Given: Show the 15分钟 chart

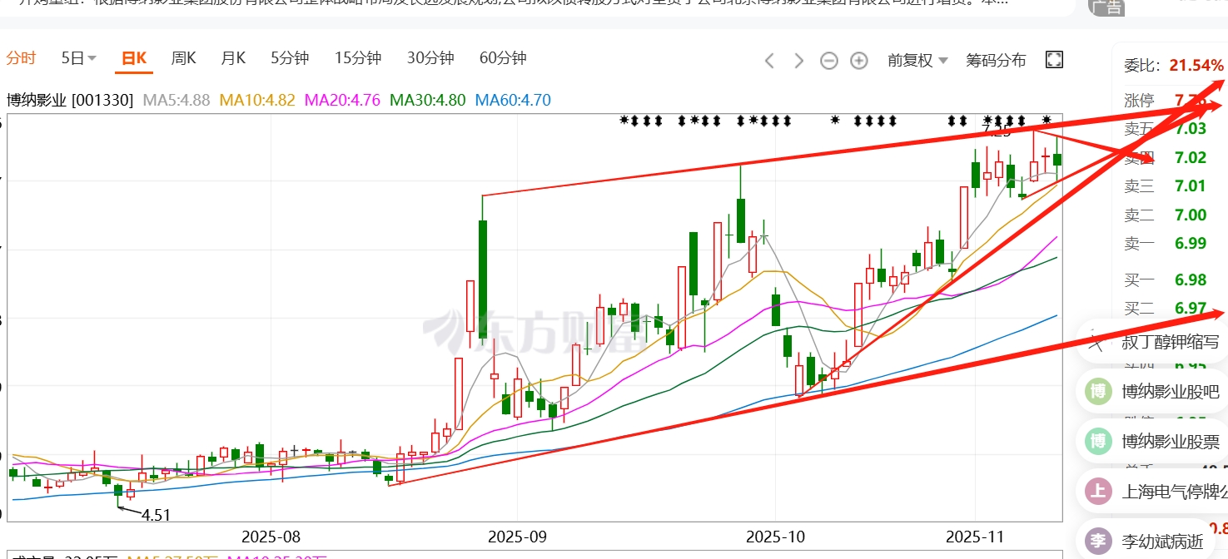Looking at the screenshot, I should point(358,58).
